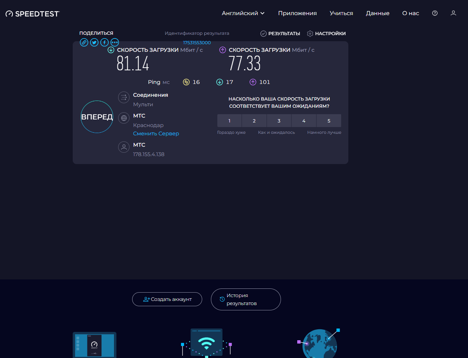The width and height of the screenshot is (468, 358).
Task: Click Создать аккаунт button
Action: [x=167, y=299]
